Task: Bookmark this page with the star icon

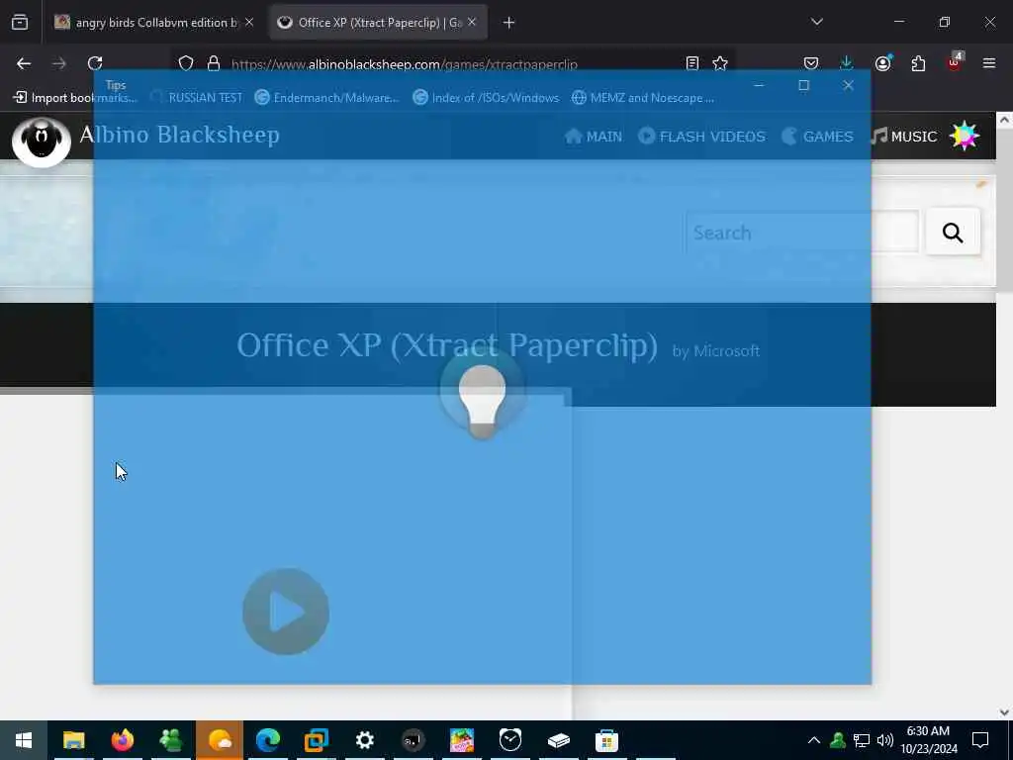Action: [720, 63]
